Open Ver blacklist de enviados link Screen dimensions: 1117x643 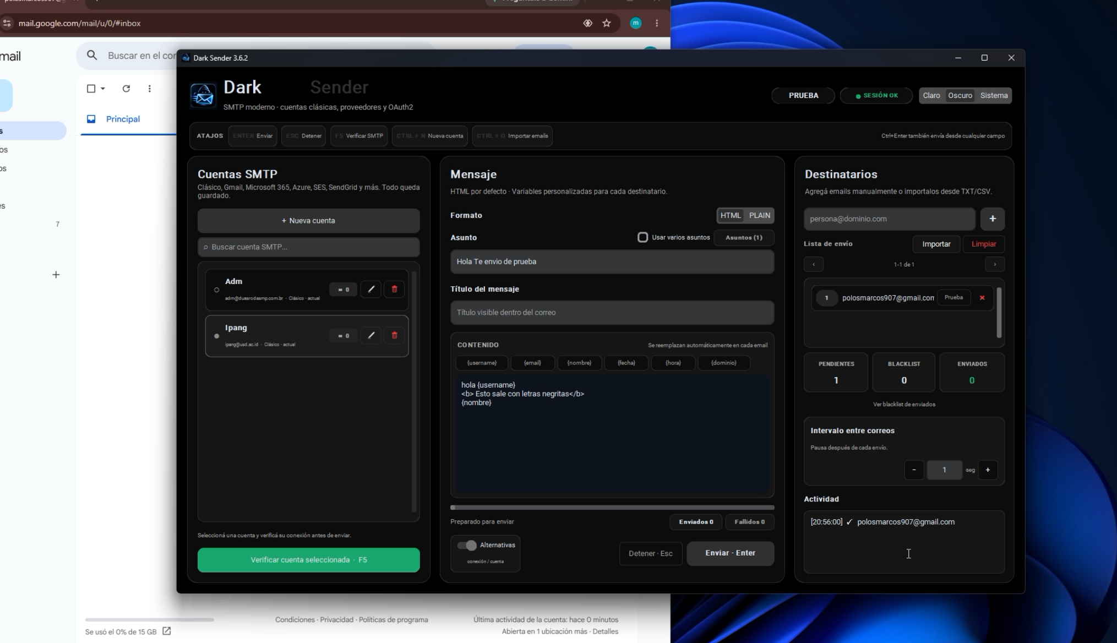pyautogui.click(x=904, y=404)
